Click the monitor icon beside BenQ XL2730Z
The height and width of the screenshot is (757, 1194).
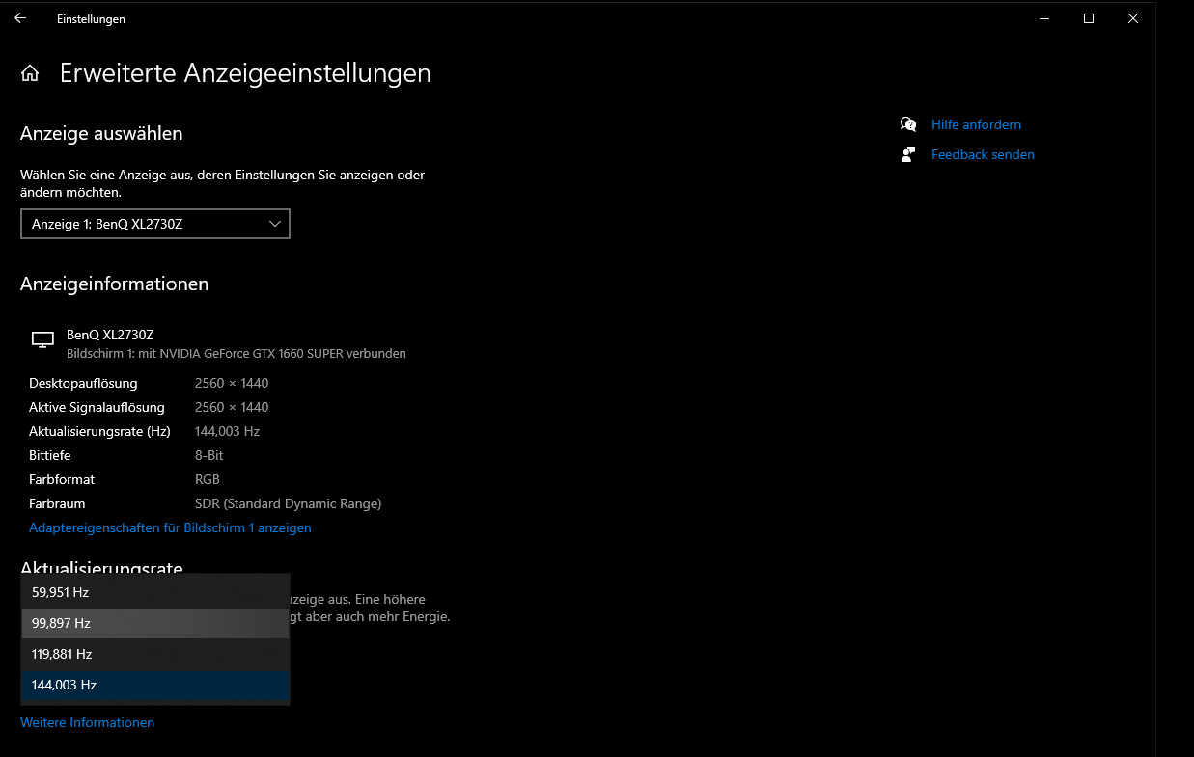point(42,339)
